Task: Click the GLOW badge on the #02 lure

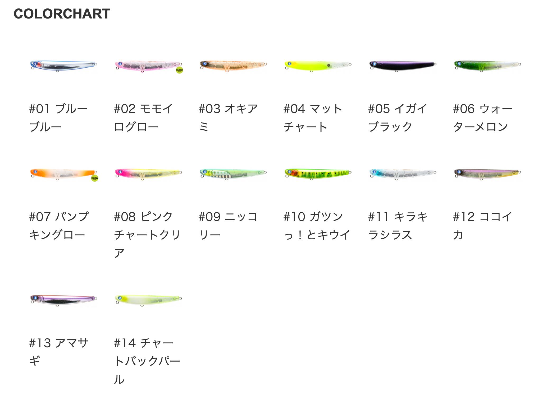Action: 179,70
